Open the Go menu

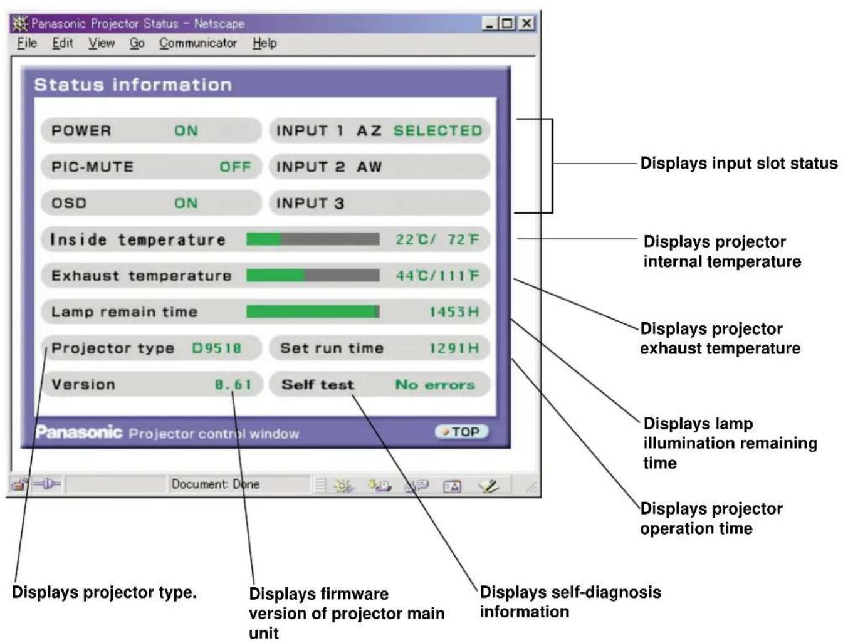[x=137, y=43]
